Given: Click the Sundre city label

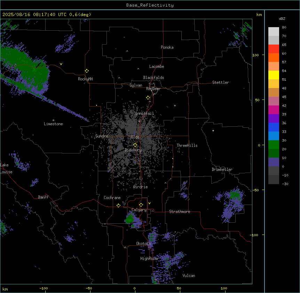Looking at the screenshot, I should point(102,136).
